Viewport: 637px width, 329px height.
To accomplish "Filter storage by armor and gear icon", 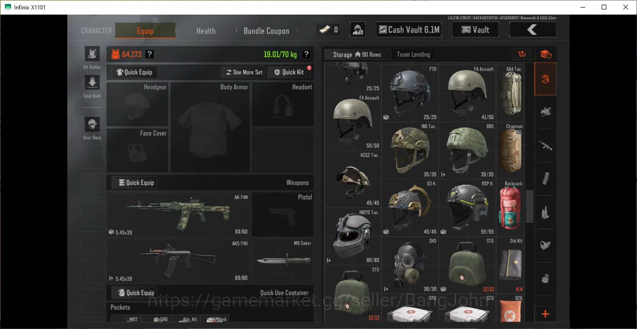I will pyautogui.click(x=546, y=112).
